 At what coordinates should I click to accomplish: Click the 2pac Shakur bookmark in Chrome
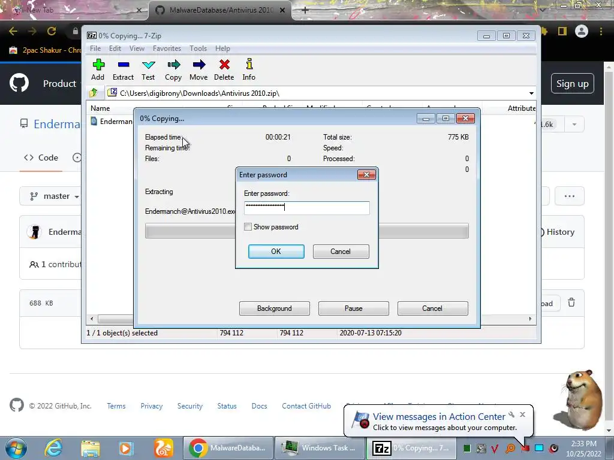click(47, 50)
